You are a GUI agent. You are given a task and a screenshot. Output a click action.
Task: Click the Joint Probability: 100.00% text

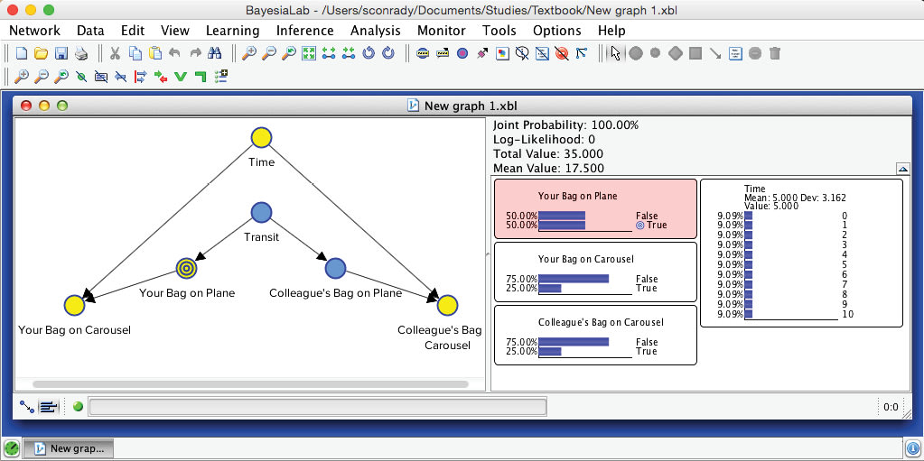coord(565,125)
